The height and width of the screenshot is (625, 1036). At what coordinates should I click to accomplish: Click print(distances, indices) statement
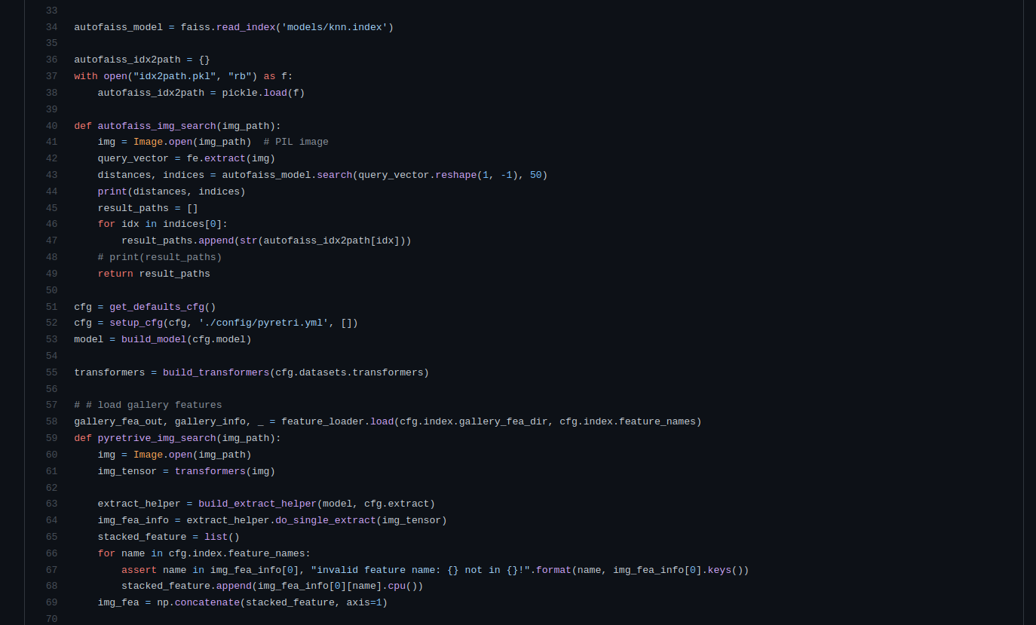[171, 191]
